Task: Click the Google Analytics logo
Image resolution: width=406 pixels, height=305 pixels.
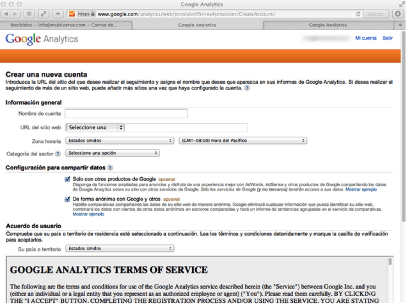Action: point(42,39)
